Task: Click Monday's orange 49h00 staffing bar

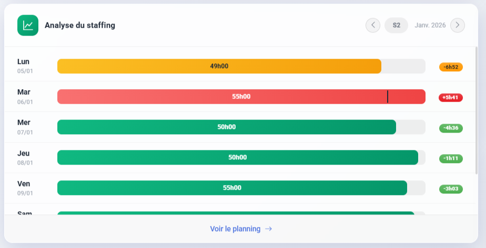Action: [219, 66]
